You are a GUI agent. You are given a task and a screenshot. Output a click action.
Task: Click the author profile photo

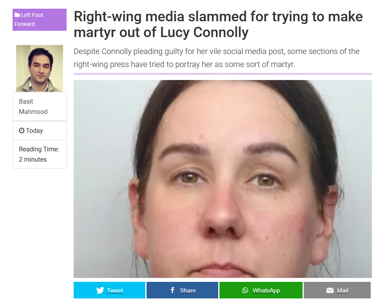pyautogui.click(x=39, y=68)
